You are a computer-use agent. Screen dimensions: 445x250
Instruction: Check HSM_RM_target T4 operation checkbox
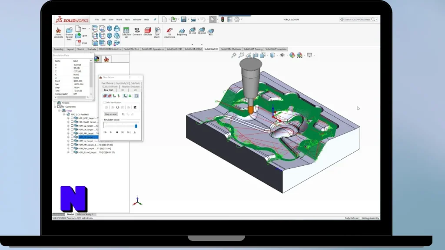[72, 133]
